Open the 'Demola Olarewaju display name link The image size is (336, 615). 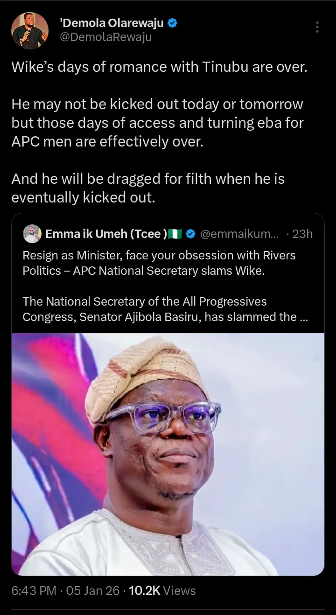[x=112, y=23]
